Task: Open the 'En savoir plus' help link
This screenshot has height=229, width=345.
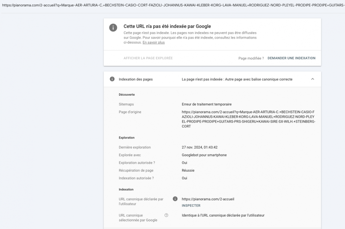Action: tap(154, 42)
